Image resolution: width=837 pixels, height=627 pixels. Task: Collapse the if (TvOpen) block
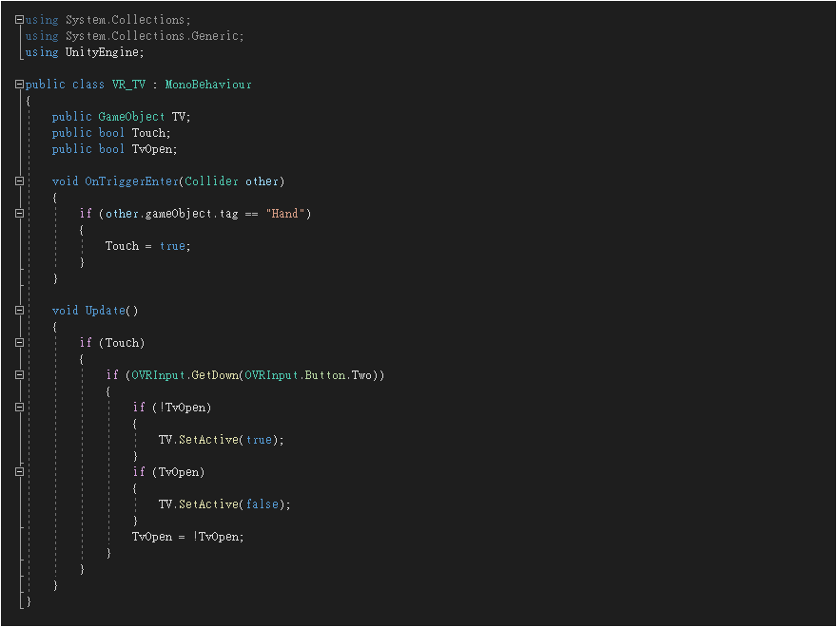19,472
